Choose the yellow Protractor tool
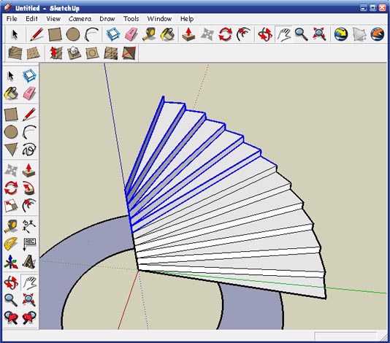The width and height of the screenshot is (390, 343). pyautogui.click(x=11, y=244)
